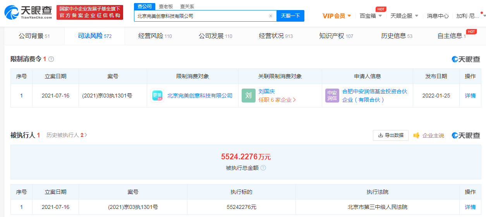This screenshot has height=217, width=486.
Task: Expand the 百宝箱 dropdown
Action: (x=371, y=16)
